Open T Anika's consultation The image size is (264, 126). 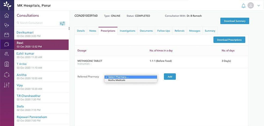coord(41,66)
